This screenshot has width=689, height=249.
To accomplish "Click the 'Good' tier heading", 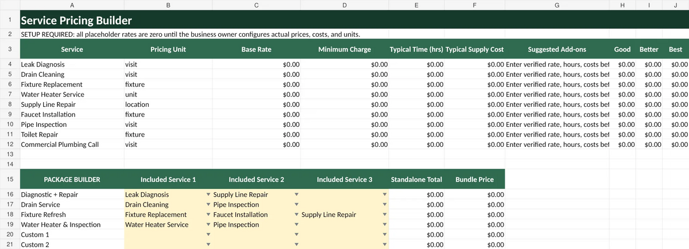I will (x=622, y=49).
